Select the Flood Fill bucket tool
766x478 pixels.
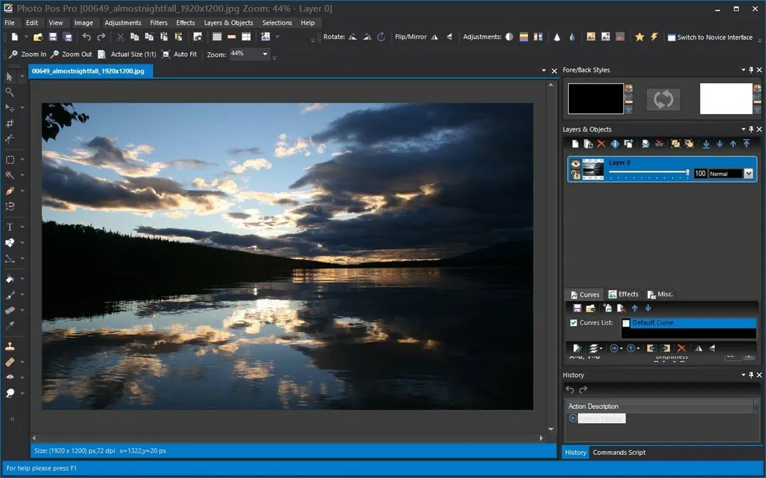[10, 279]
